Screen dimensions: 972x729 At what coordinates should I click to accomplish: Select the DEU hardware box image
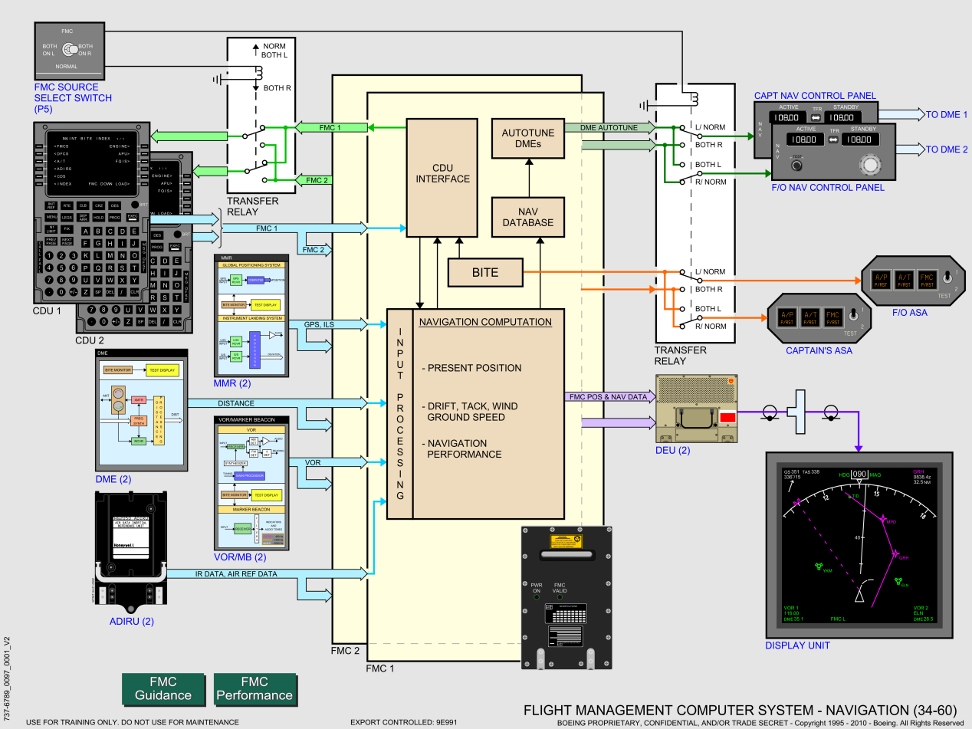699,410
